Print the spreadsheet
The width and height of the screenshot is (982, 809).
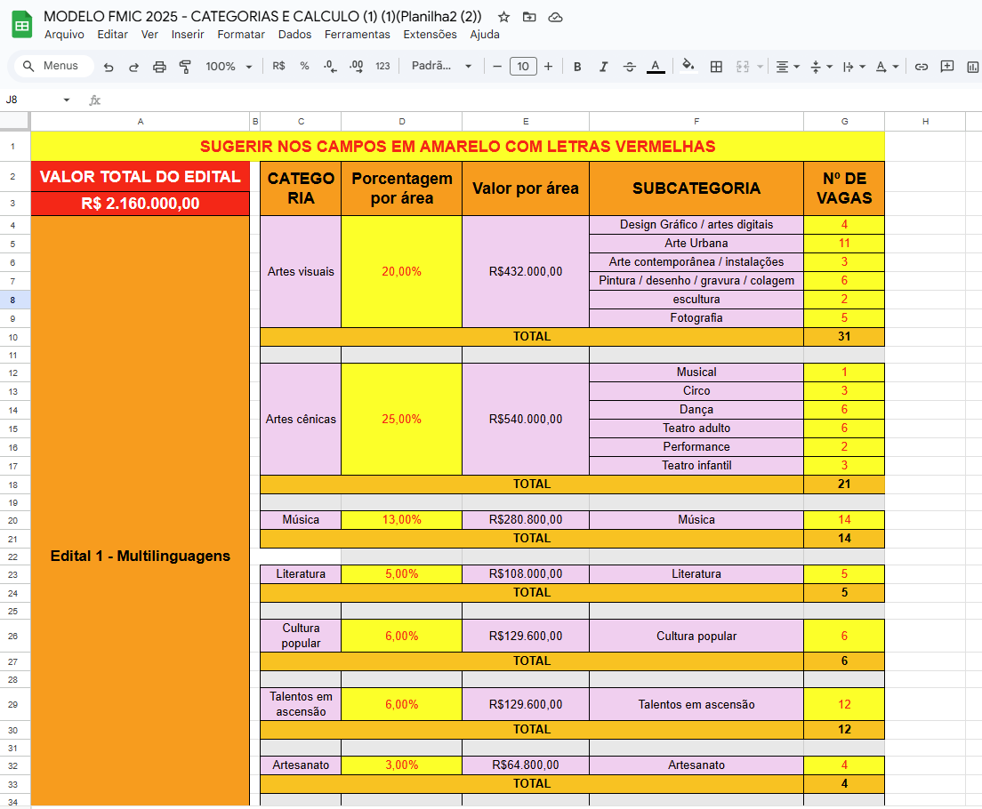pyautogui.click(x=160, y=67)
